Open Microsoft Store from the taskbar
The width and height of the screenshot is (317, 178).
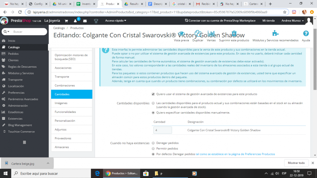pyautogui.click(x=146, y=173)
